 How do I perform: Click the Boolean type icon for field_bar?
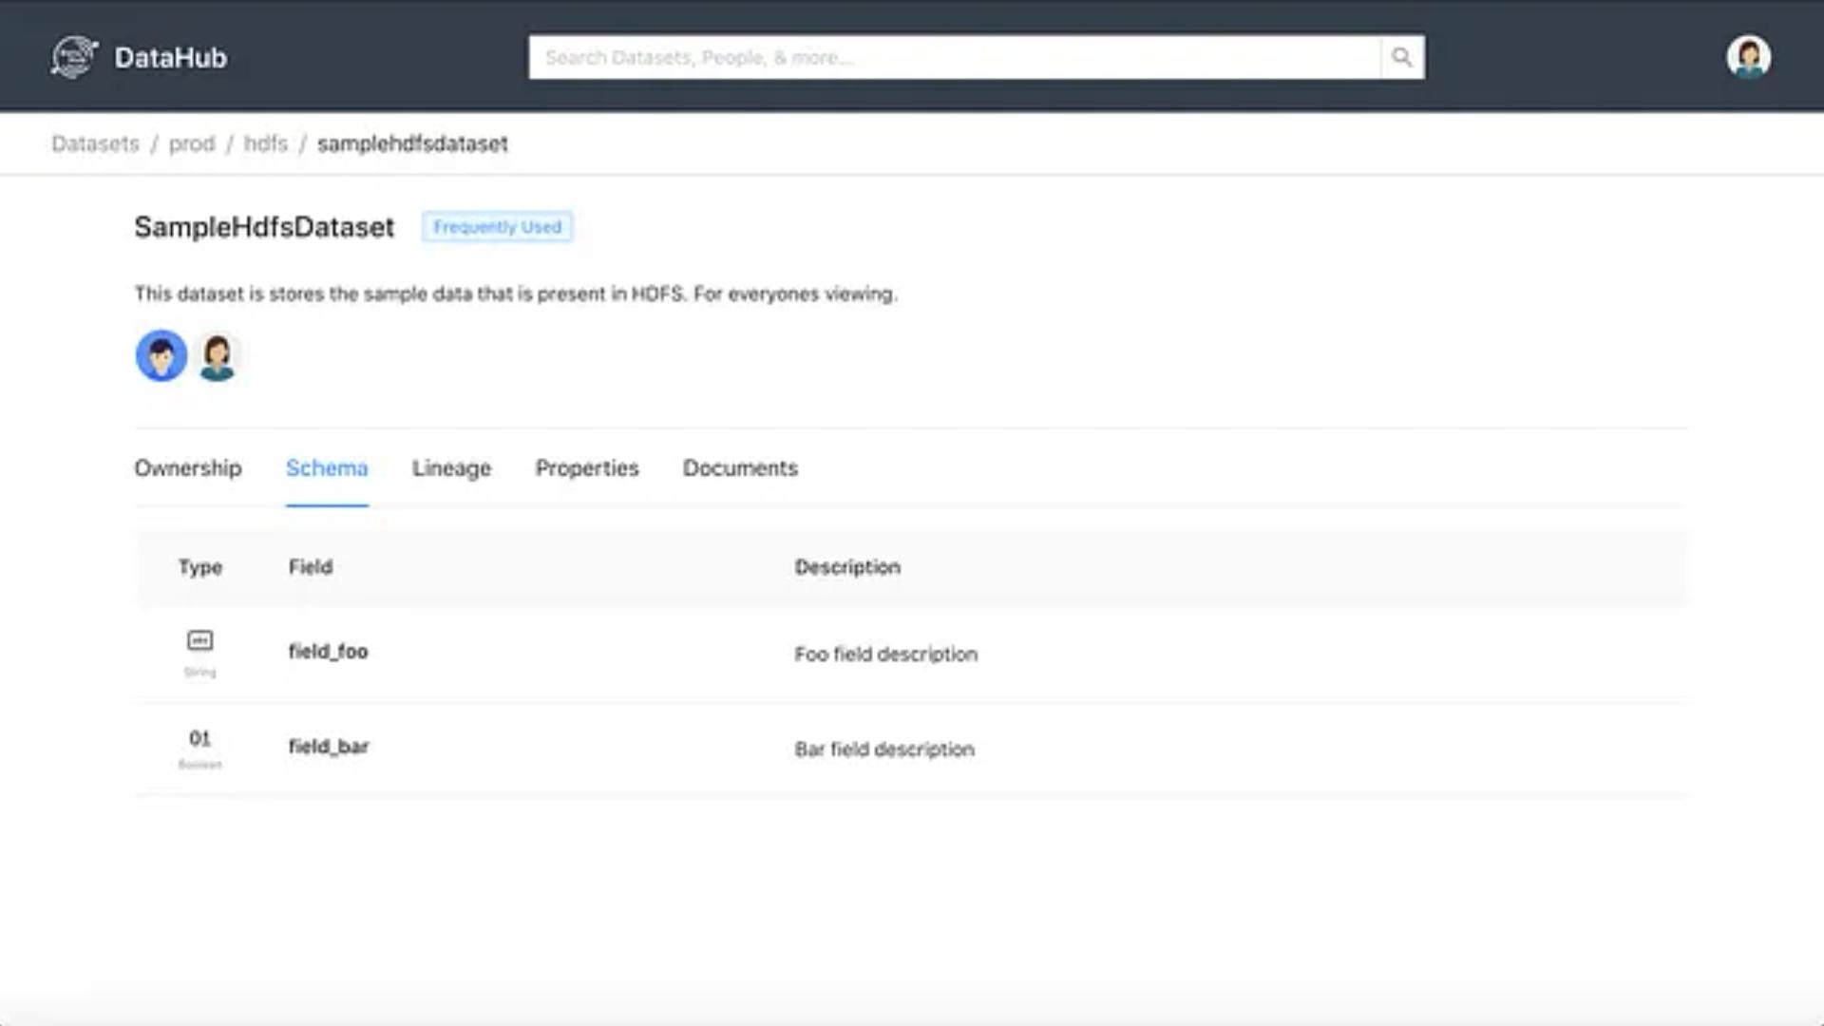click(199, 738)
